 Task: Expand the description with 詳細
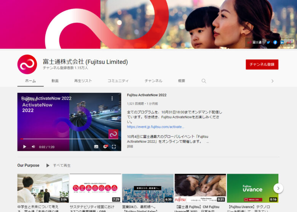[x=130, y=146]
